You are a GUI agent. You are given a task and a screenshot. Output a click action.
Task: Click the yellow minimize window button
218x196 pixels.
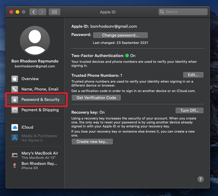pyautogui.click(x=17, y=12)
